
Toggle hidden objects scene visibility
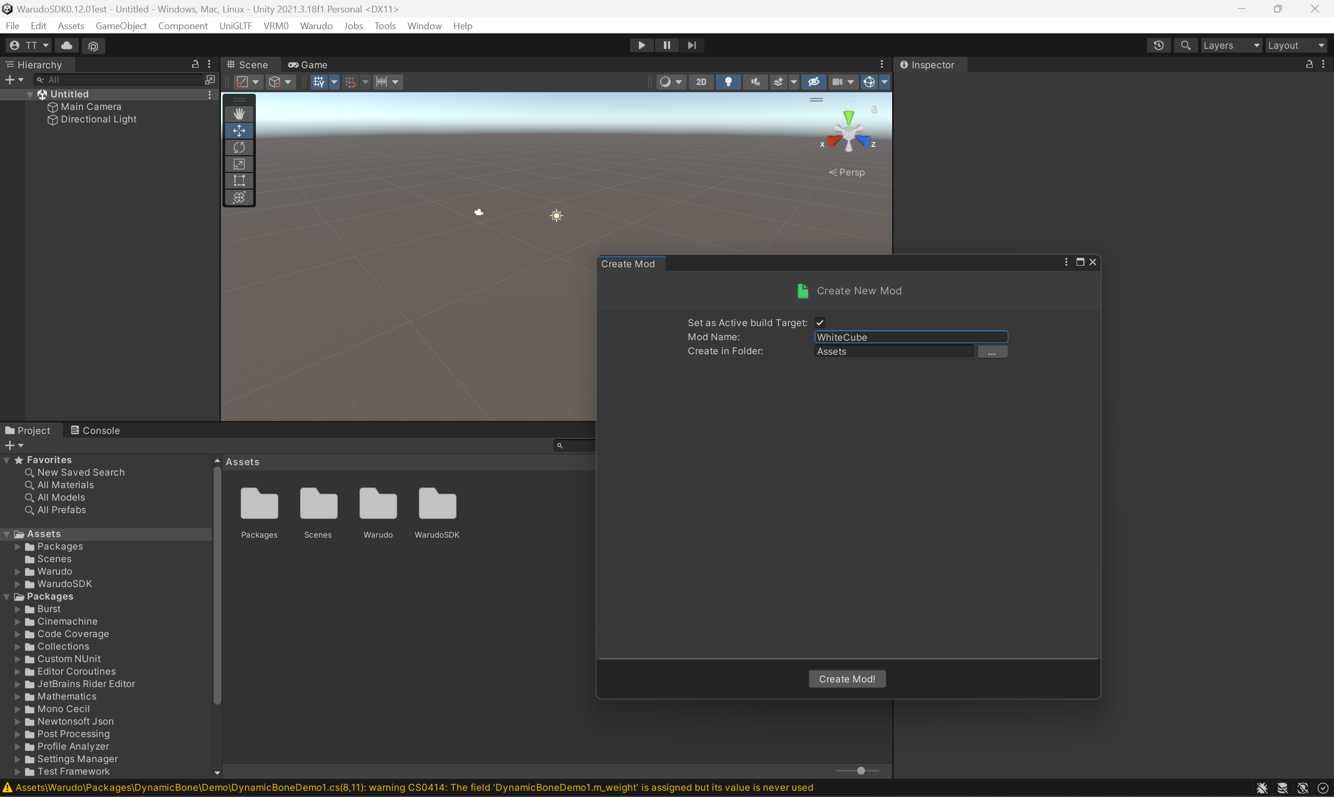coord(813,82)
